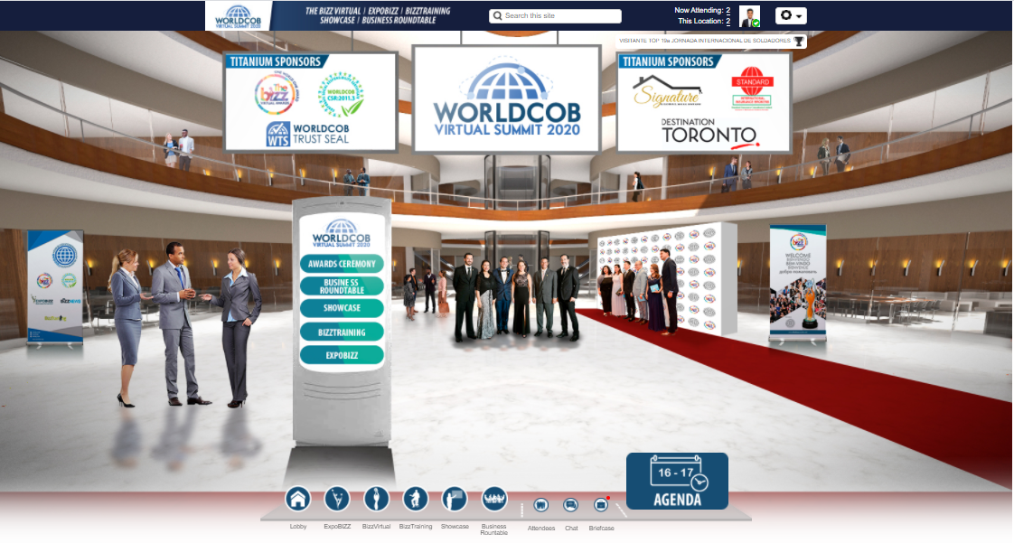1014x543 pixels.
Task: Open ExpoBIZZ from the bottom navigation bar
Action: [337, 499]
